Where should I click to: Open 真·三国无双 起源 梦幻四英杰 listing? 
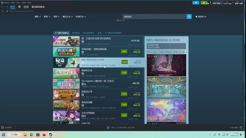[x=98, y=41]
